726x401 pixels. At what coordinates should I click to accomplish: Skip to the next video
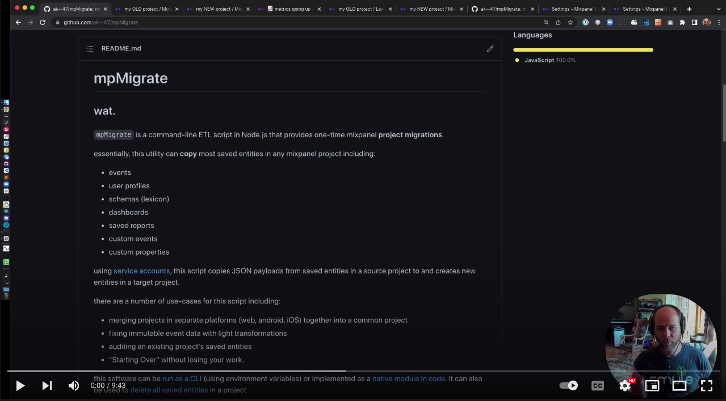pyautogui.click(x=47, y=386)
